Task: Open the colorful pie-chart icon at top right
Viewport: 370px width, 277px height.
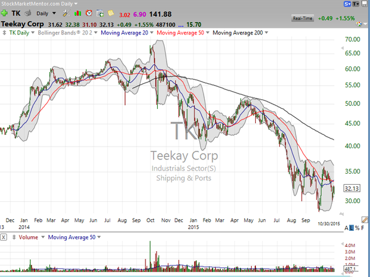Action: [359, 24]
